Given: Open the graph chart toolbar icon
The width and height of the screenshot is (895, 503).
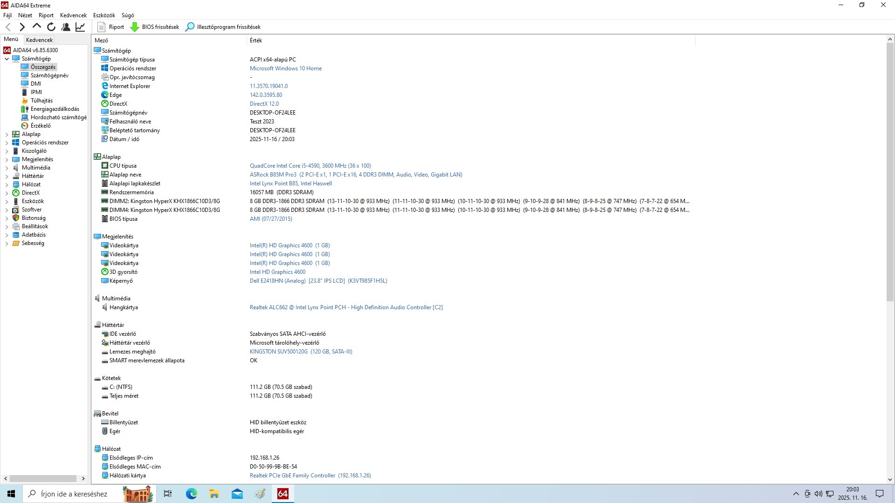Looking at the screenshot, I should (80, 27).
